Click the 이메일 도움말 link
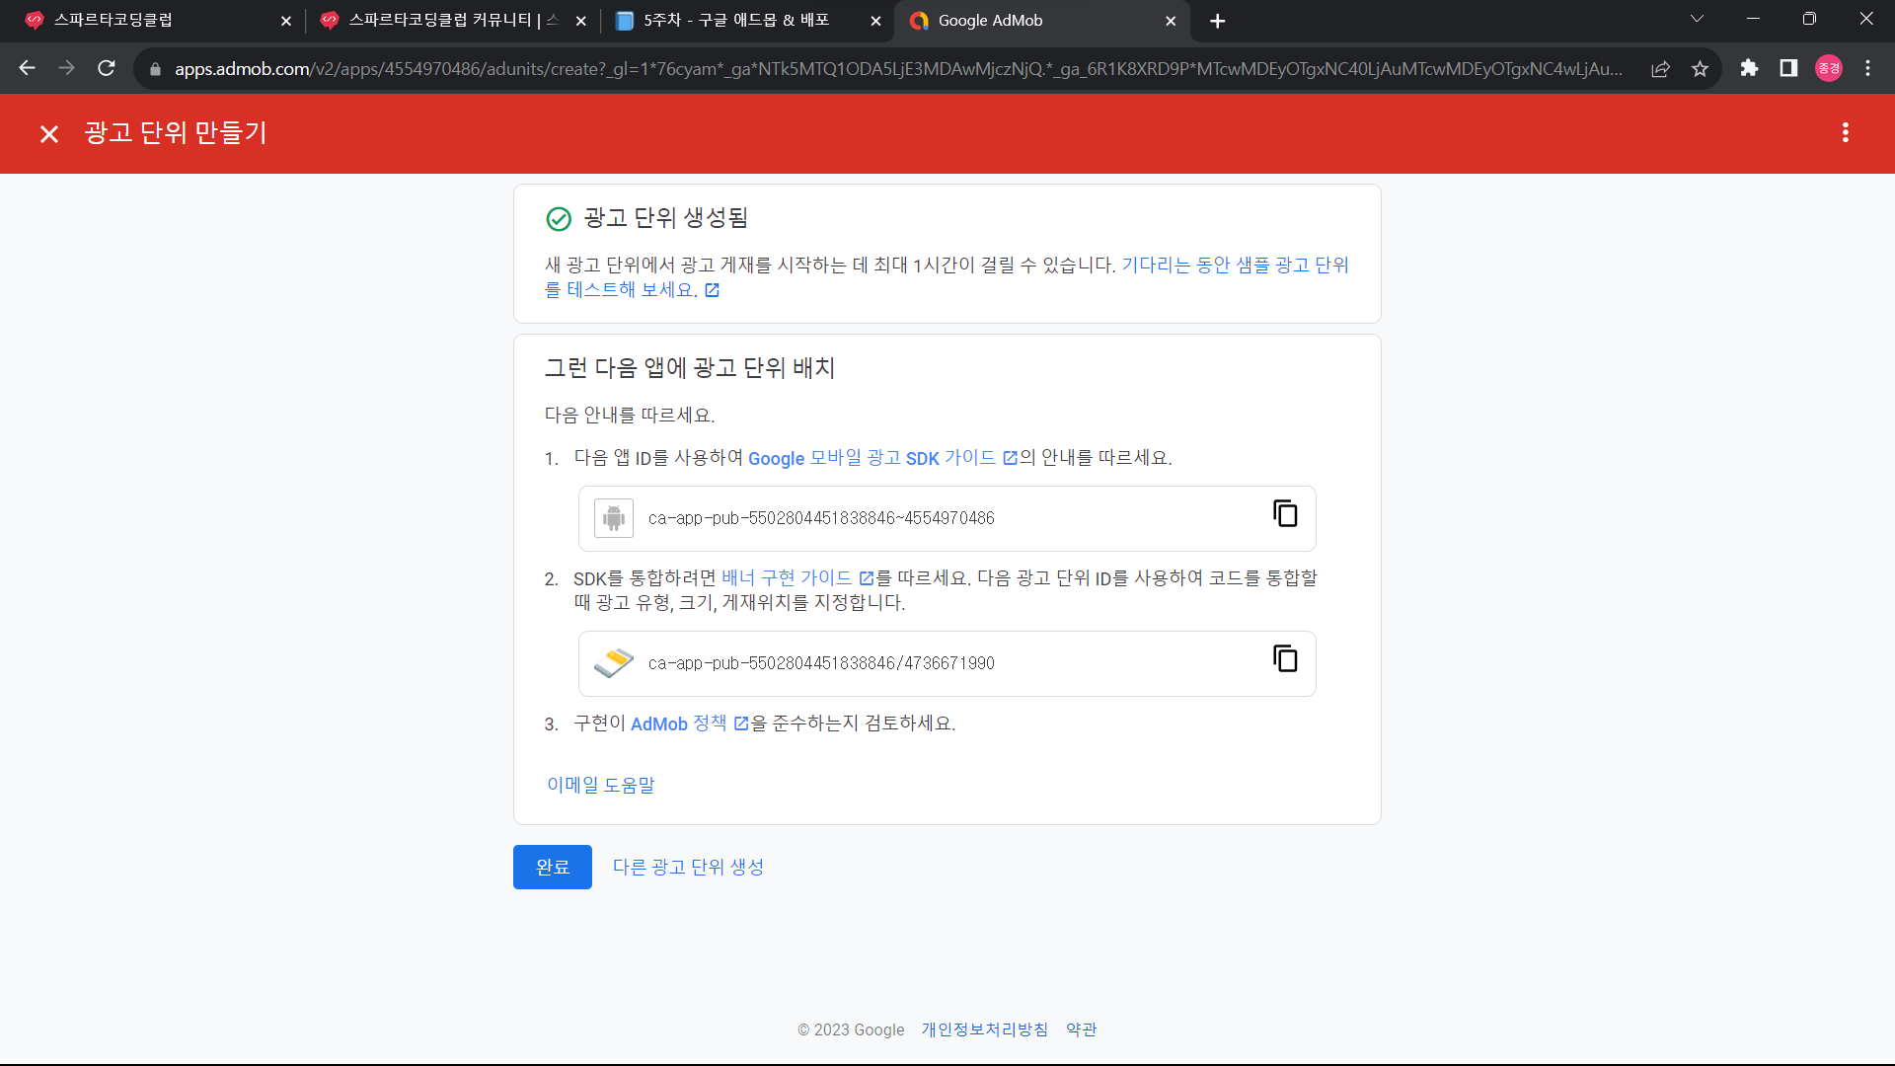 click(601, 785)
